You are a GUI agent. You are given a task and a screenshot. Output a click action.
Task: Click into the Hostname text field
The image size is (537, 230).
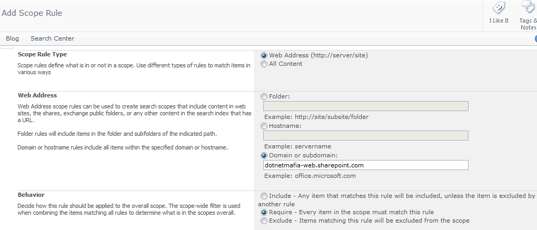365,136
